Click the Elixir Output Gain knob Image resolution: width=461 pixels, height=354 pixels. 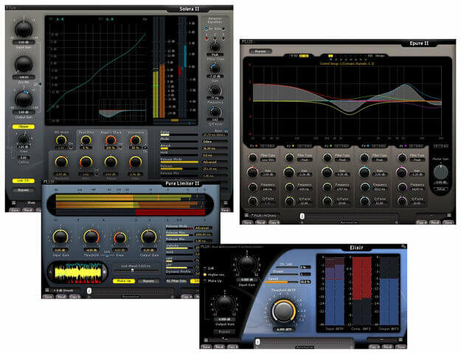tap(225, 305)
